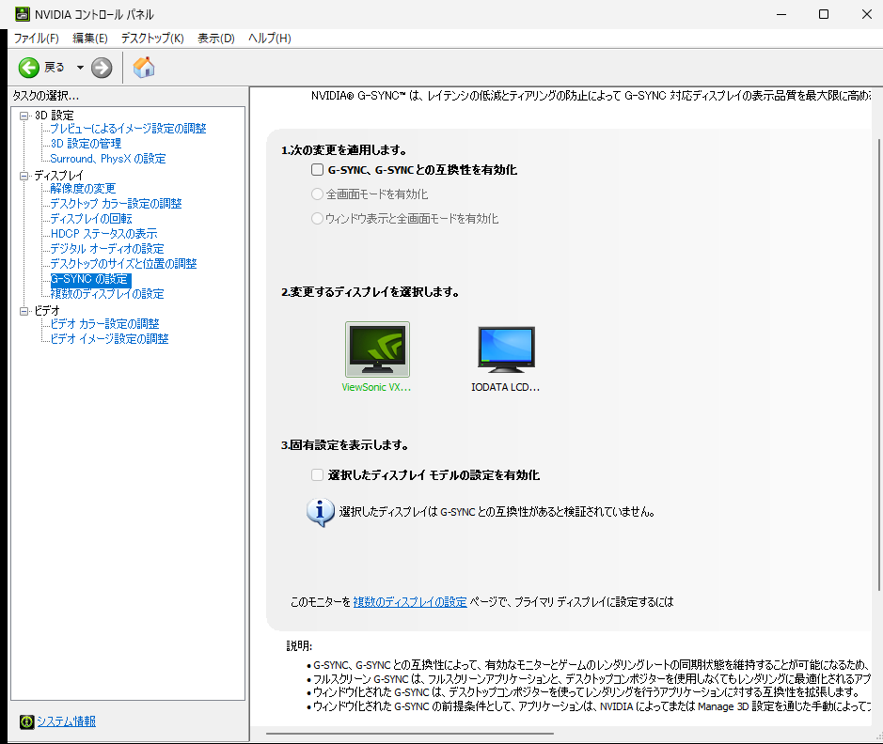Click the horizontal scrollbar at bottom
883x744 pixels.
[410, 734]
